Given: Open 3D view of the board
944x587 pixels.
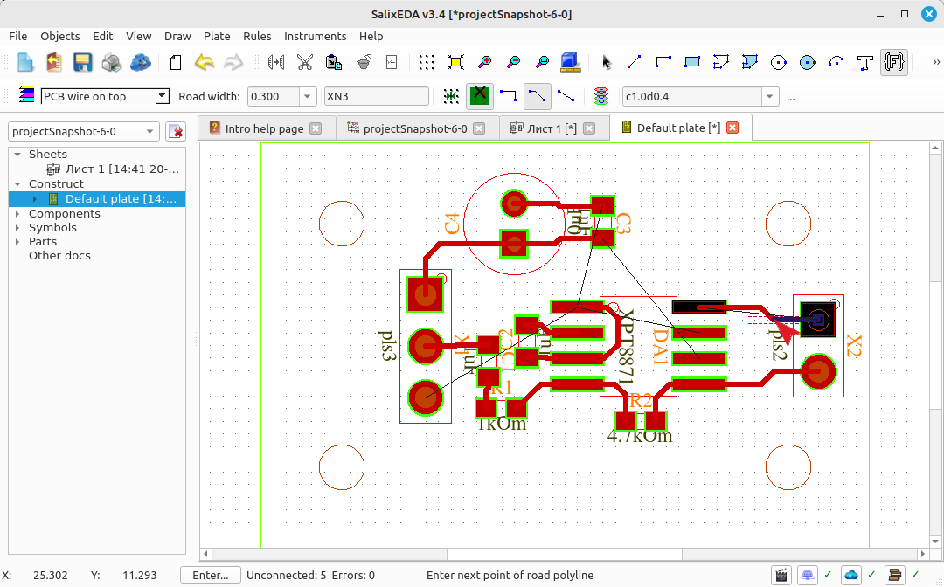Looking at the screenshot, I should pos(570,62).
